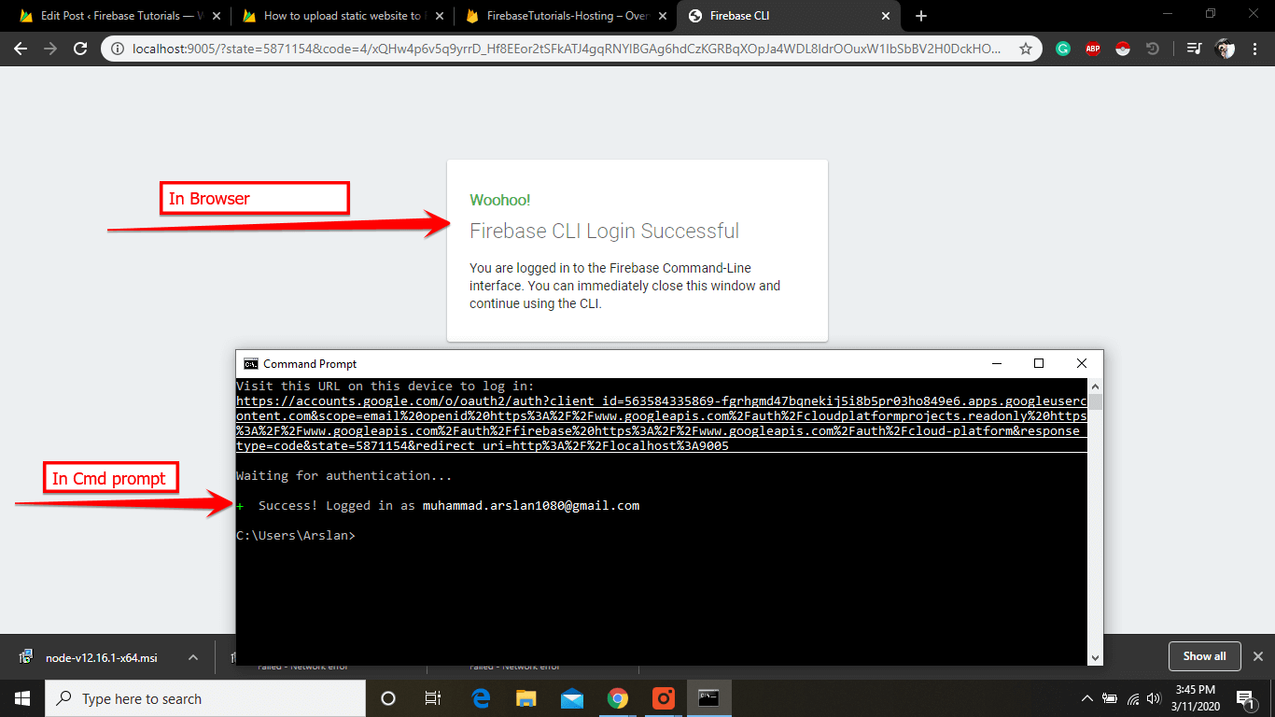Image resolution: width=1275 pixels, height=717 pixels.
Task: View site information icon in address bar
Action: coord(118,49)
